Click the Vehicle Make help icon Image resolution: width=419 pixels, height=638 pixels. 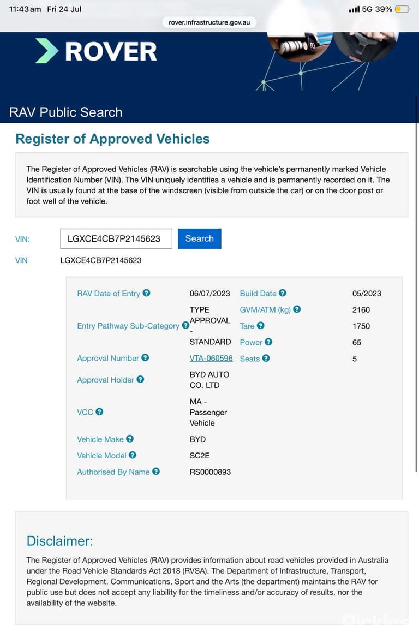130,439
